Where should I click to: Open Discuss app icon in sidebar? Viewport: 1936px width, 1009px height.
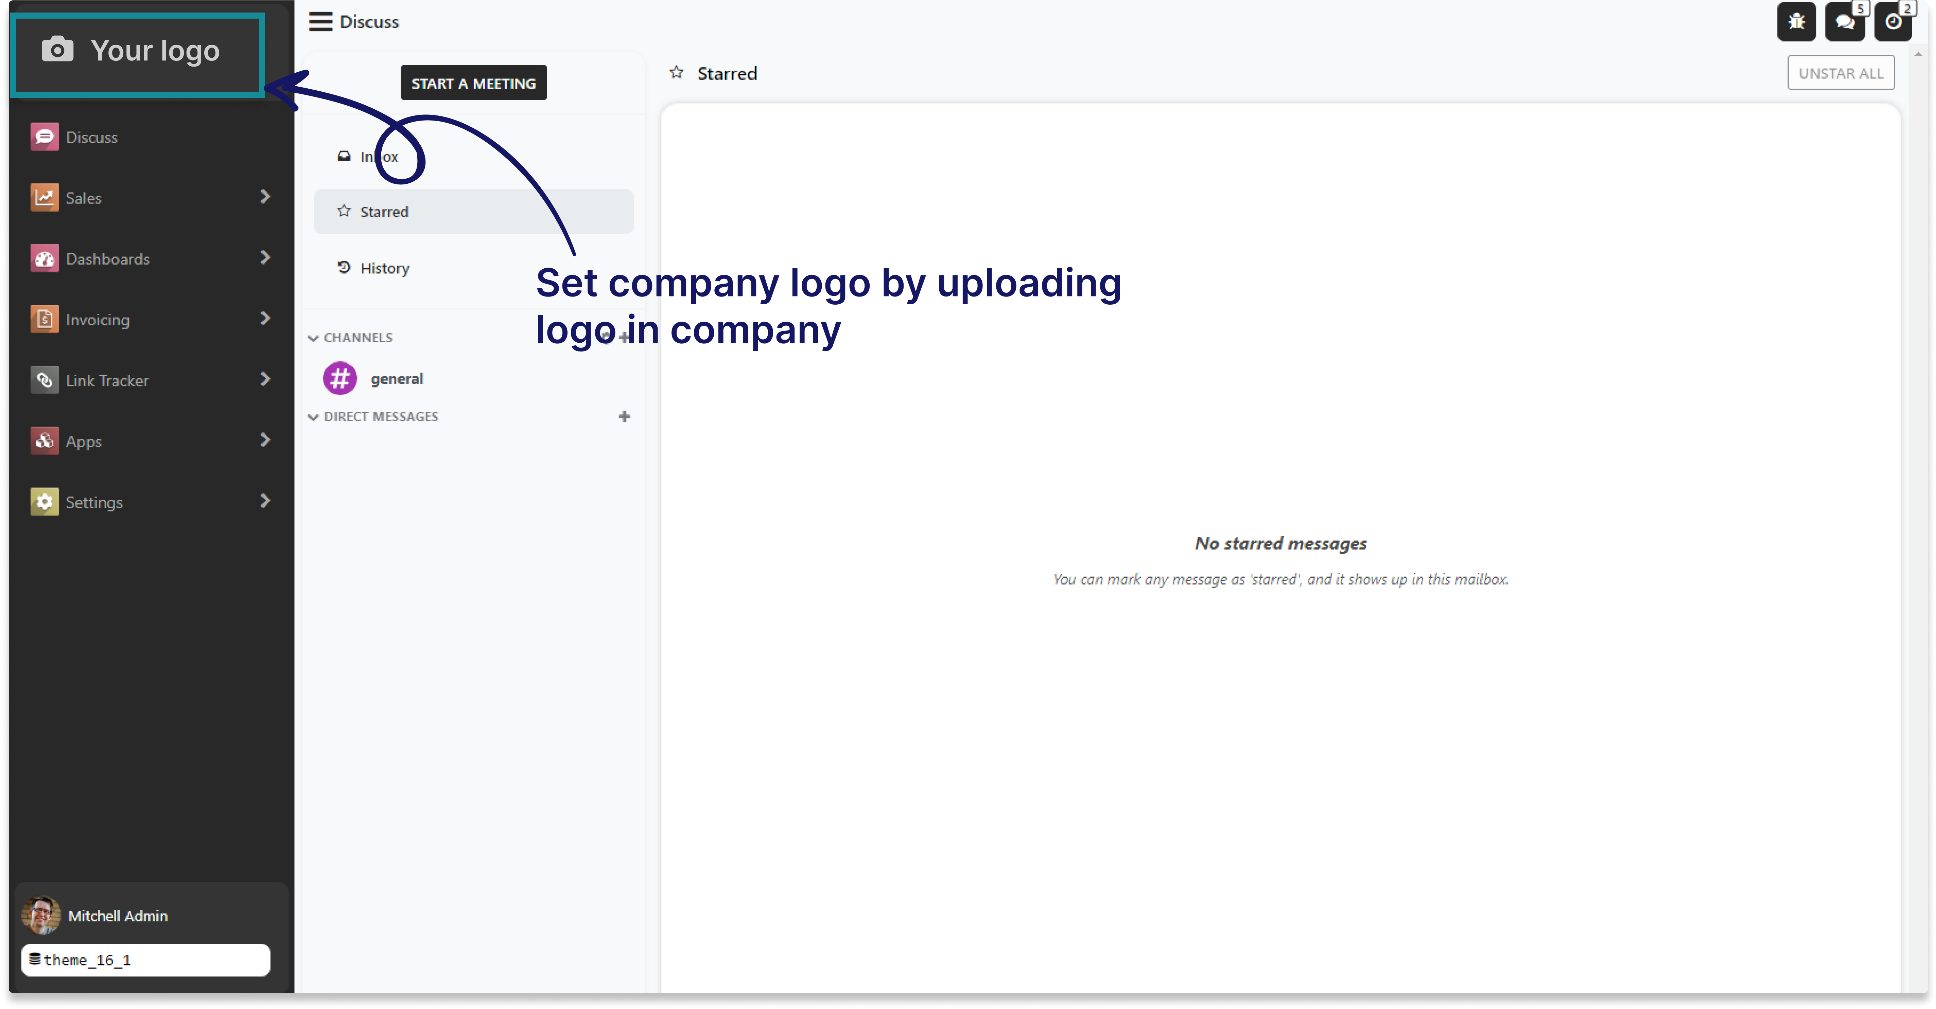(44, 137)
